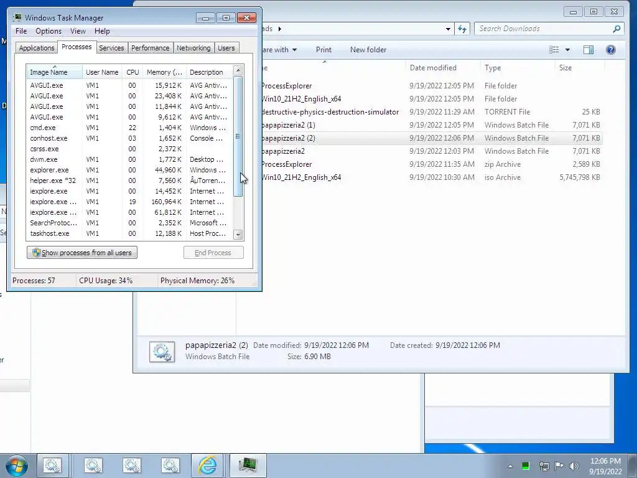
Task: Switch to Task Manager taskbar icon
Action: (x=248, y=466)
